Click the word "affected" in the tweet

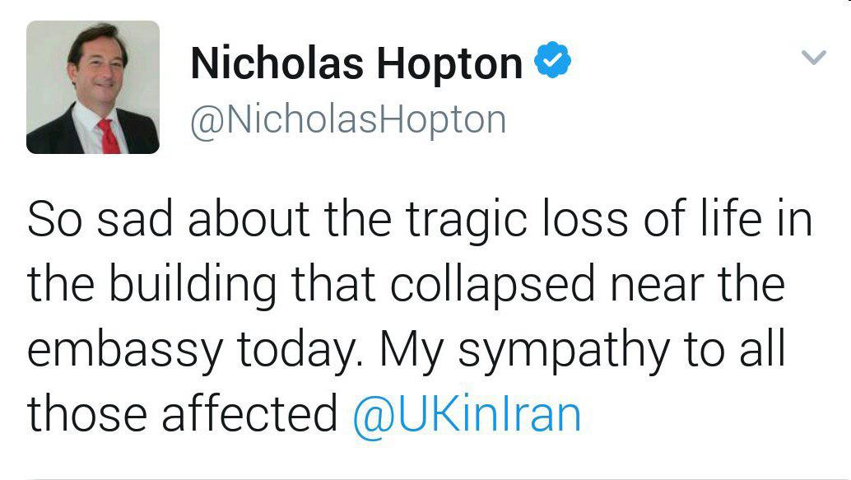point(249,415)
